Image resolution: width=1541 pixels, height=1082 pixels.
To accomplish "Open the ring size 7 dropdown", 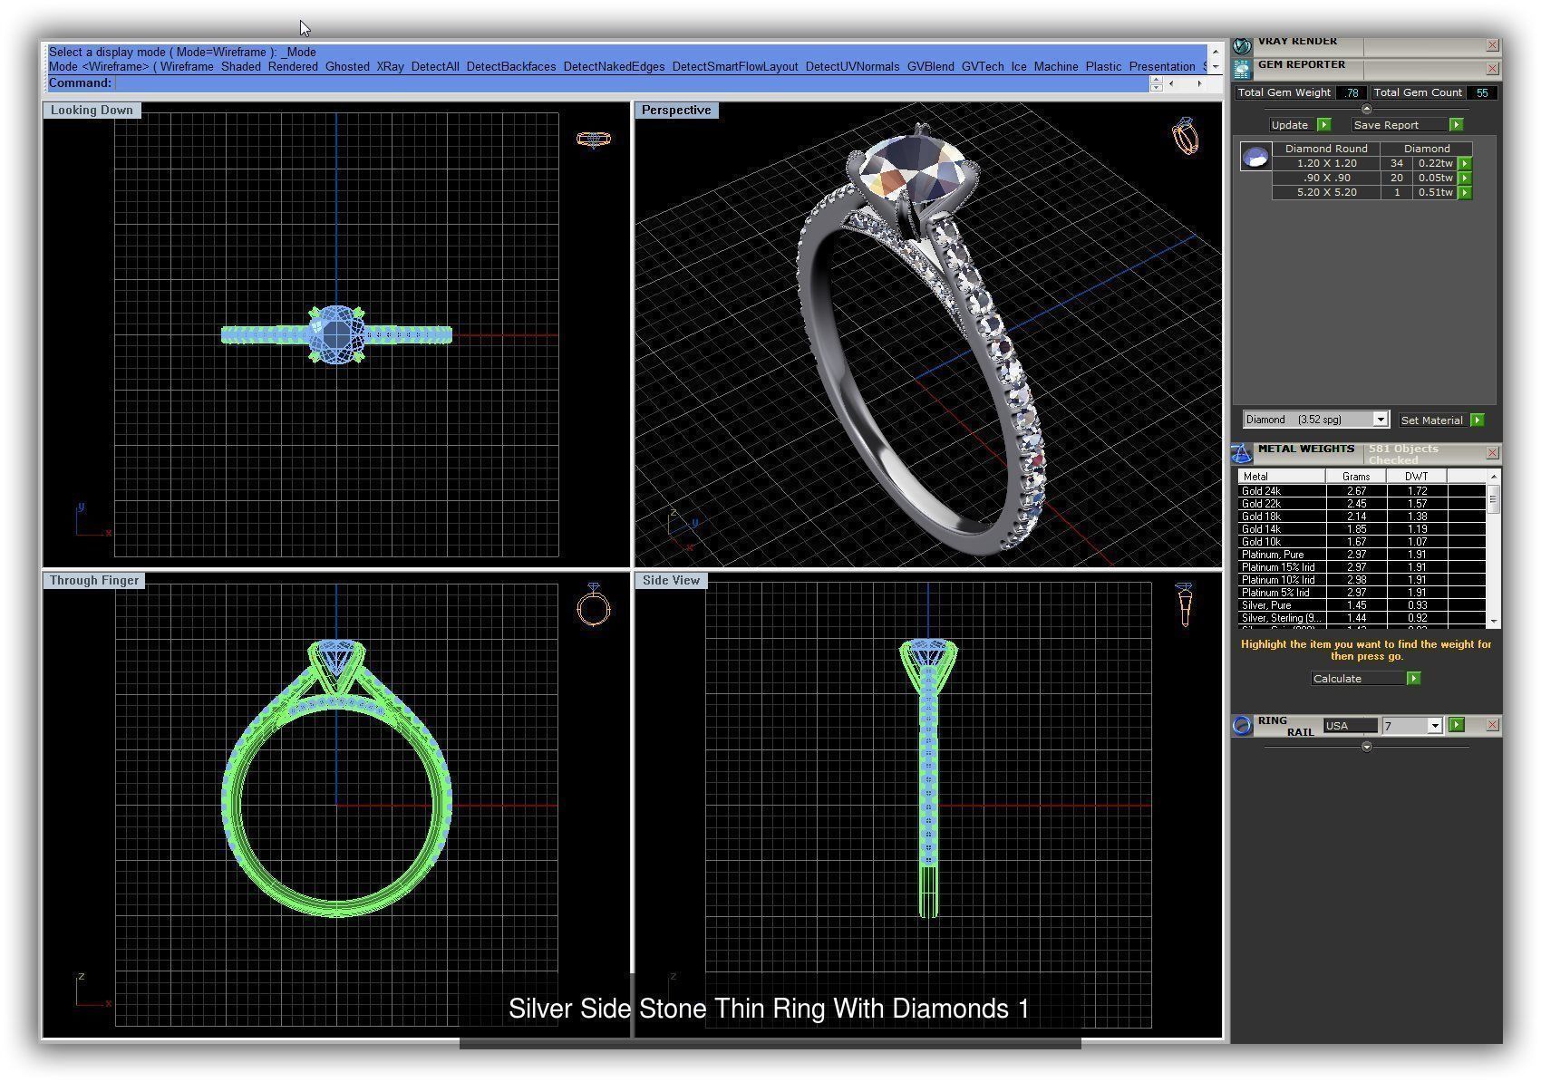I will pos(1434,725).
